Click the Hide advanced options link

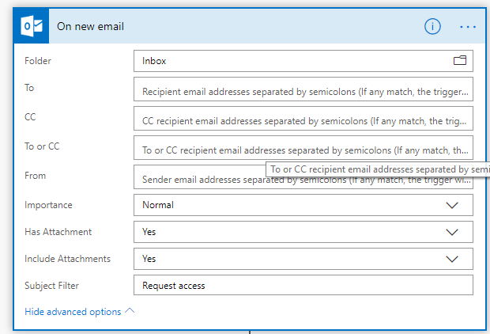pos(73,312)
